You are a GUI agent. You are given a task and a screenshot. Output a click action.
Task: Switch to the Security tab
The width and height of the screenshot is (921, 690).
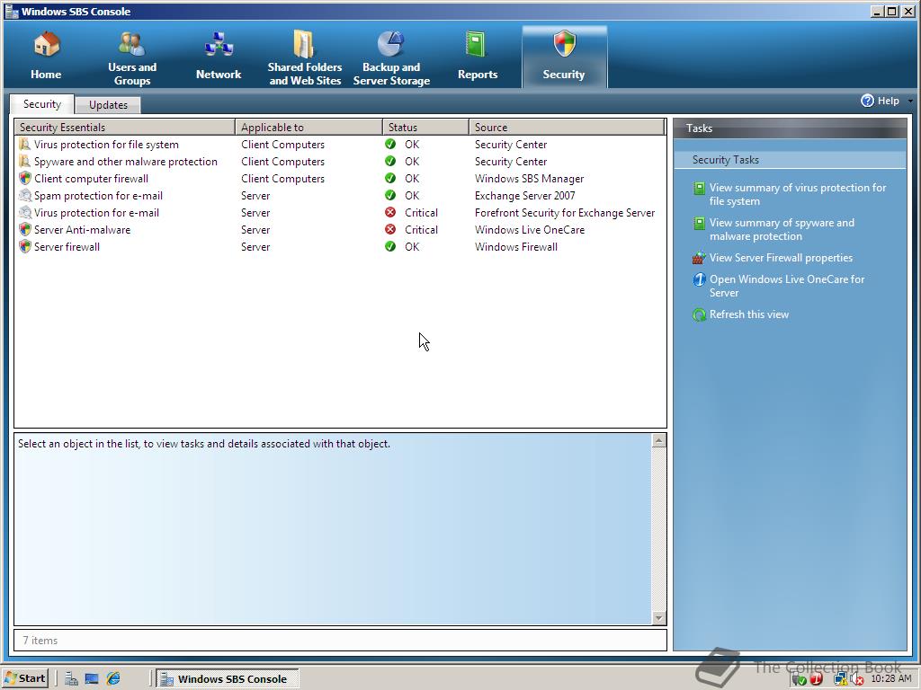42,104
